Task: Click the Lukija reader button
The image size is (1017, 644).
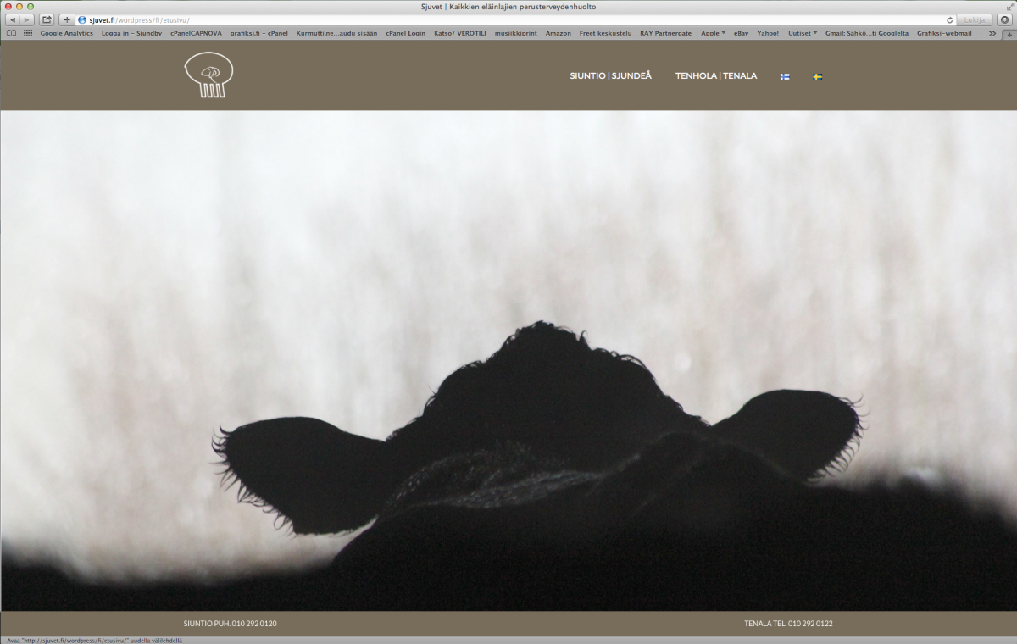Action: click(x=974, y=19)
